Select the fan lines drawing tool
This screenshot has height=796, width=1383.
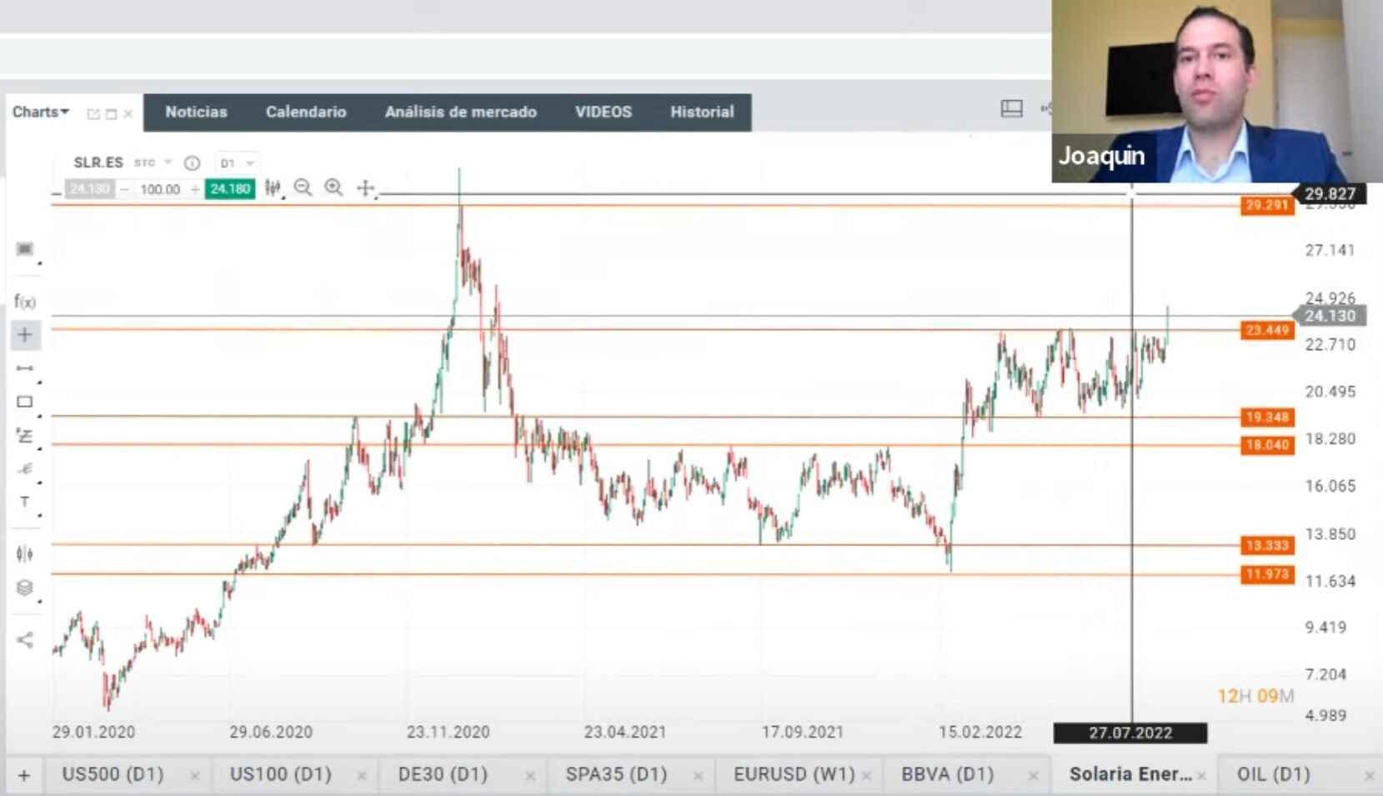(25, 469)
